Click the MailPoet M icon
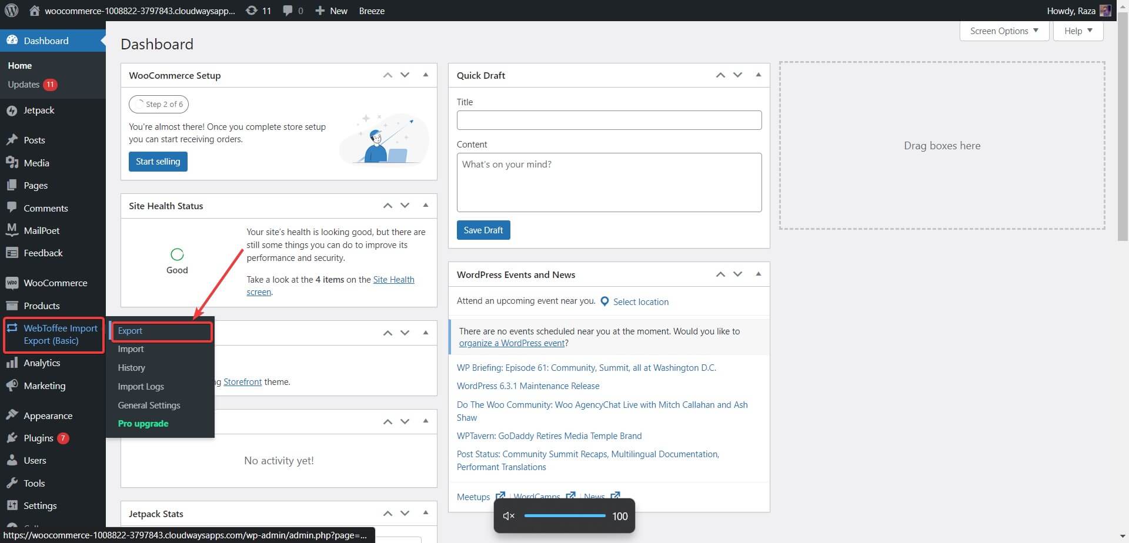Image resolution: width=1129 pixels, height=543 pixels. [12, 230]
